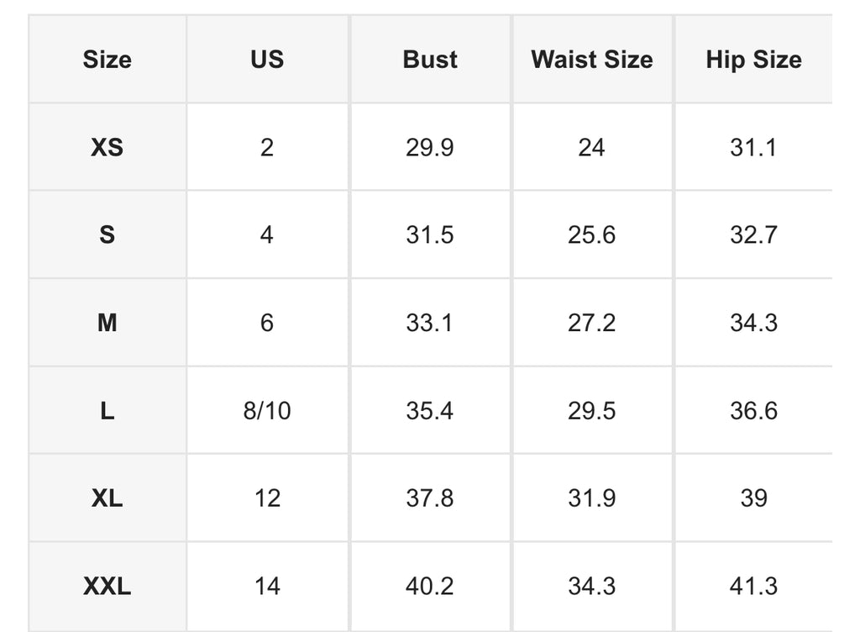Click the 8/10 US size cell

pyautogui.click(x=267, y=410)
